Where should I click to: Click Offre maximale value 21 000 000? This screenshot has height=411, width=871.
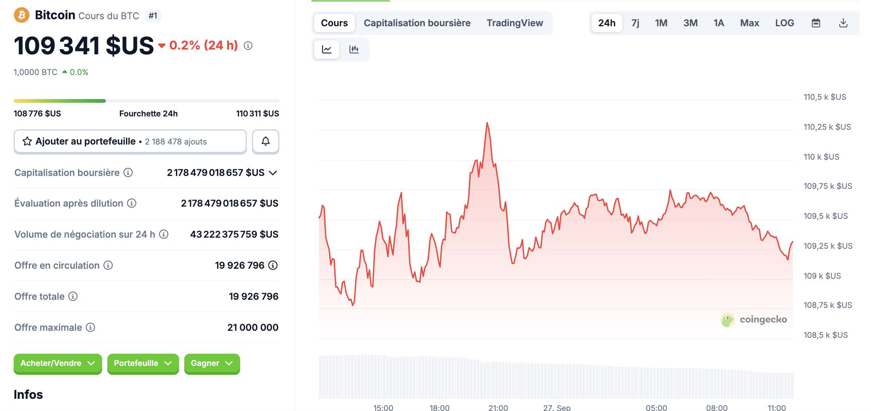click(253, 327)
